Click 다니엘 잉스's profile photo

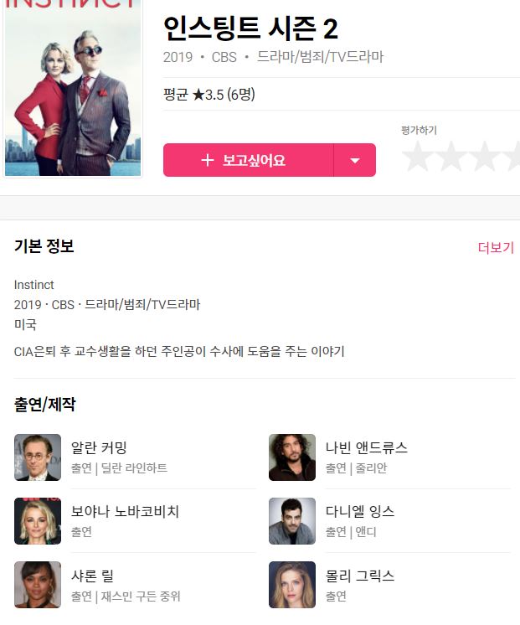pyautogui.click(x=292, y=521)
